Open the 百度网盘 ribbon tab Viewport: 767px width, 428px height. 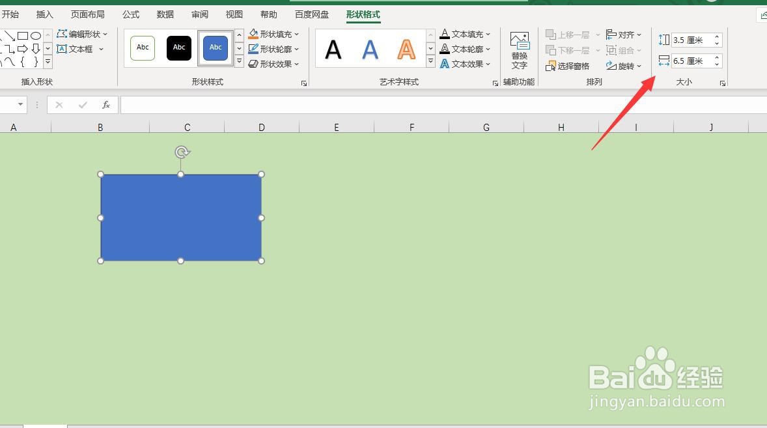pyautogui.click(x=311, y=14)
